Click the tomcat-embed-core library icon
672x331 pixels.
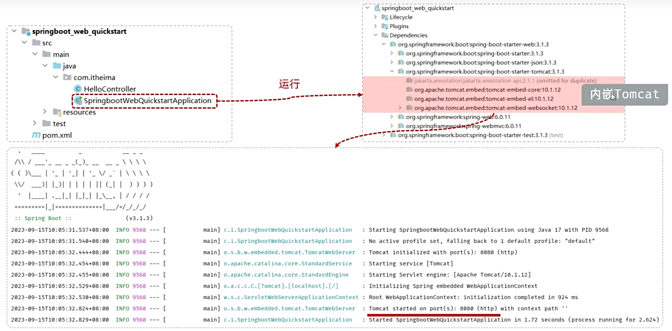coord(409,90)
